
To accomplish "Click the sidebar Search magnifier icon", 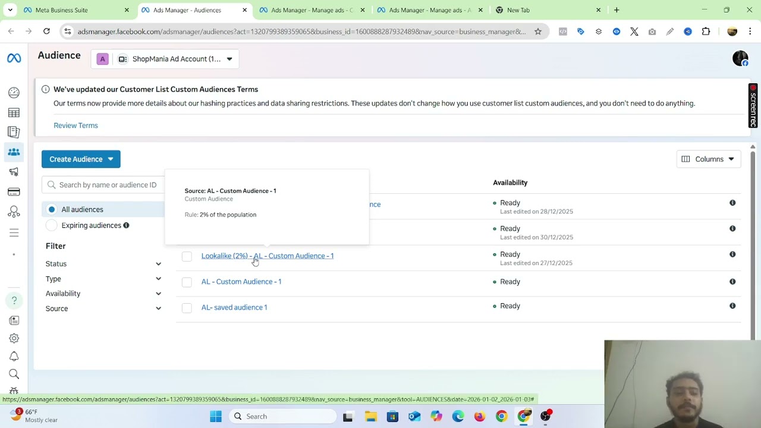I will [x=14, y=374].
